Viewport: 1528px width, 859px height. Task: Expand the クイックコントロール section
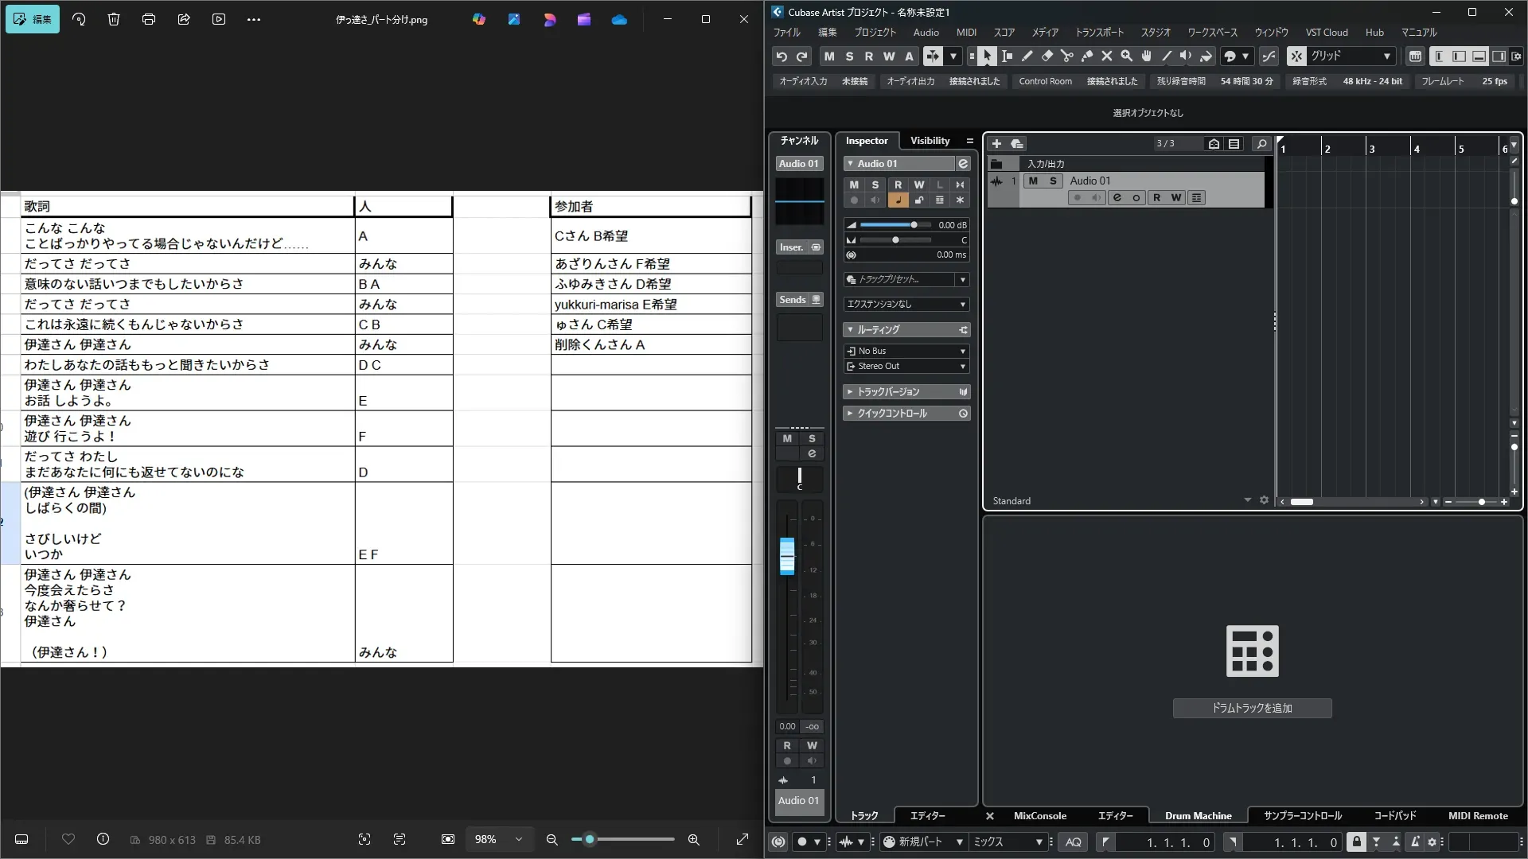850,414
